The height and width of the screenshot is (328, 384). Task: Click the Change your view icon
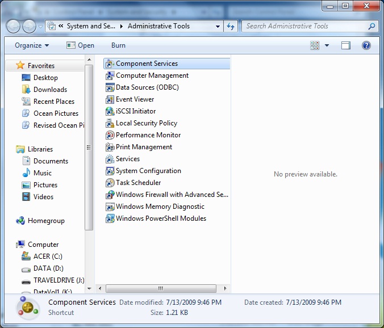[x=315, y=45]
